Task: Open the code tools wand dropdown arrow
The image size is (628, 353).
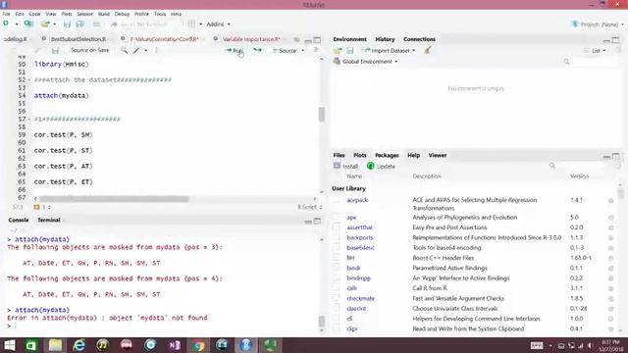Action: click(146, 50)
